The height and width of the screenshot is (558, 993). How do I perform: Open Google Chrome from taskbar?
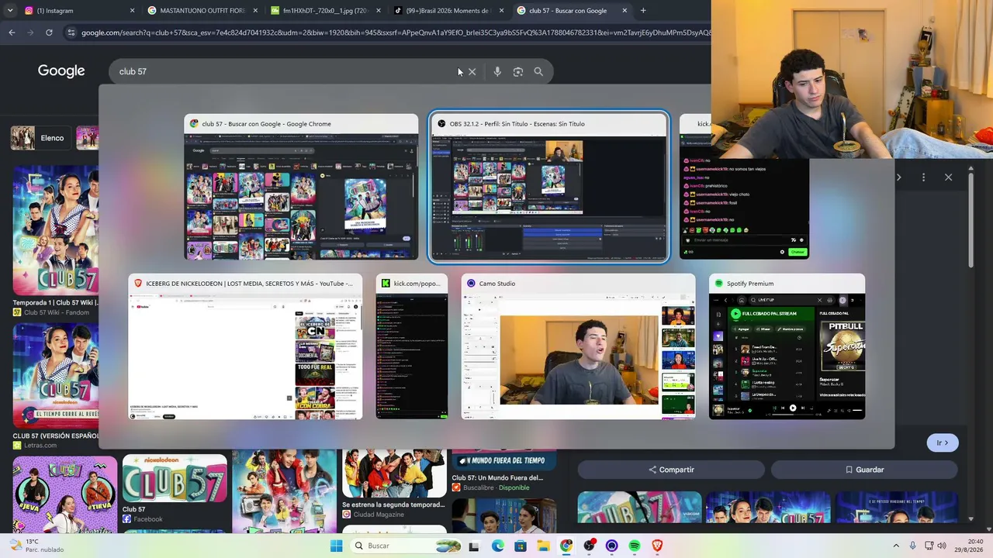click(x=566, y=546)
